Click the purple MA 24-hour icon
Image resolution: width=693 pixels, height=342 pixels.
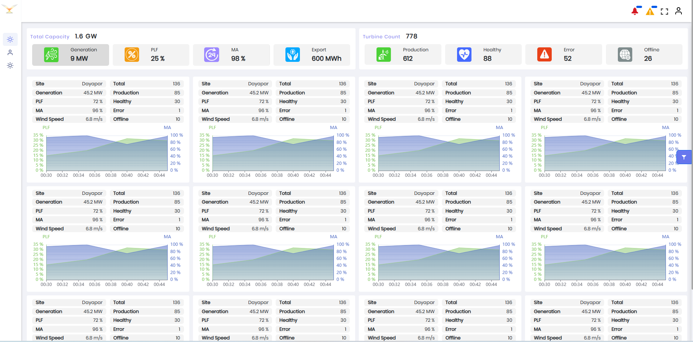coord(212,55)
